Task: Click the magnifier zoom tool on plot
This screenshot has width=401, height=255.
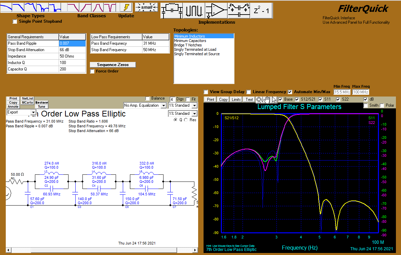Action: coord(259,99)
